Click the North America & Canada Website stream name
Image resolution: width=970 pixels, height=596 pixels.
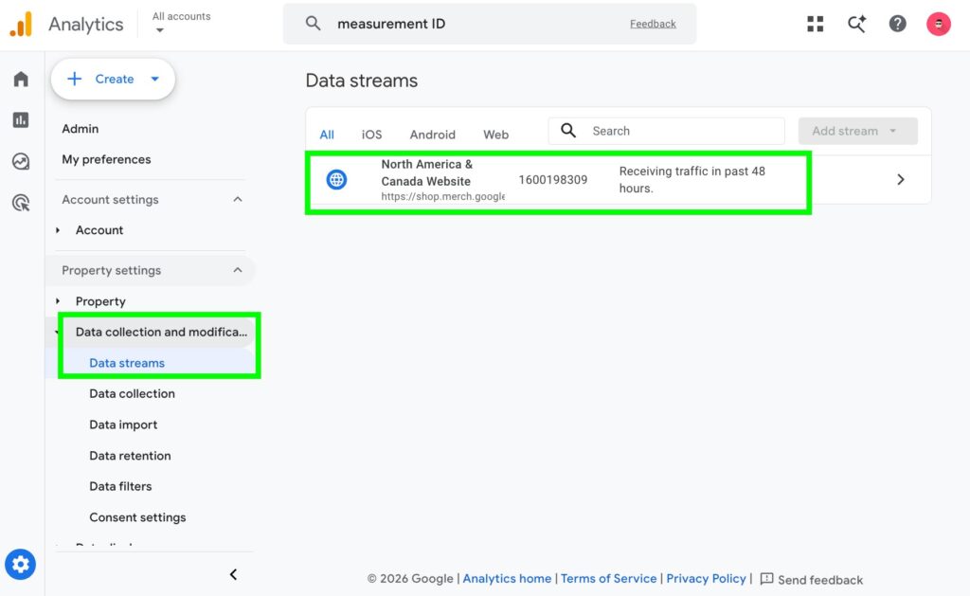pyautogui.click(x=427, y=172)
